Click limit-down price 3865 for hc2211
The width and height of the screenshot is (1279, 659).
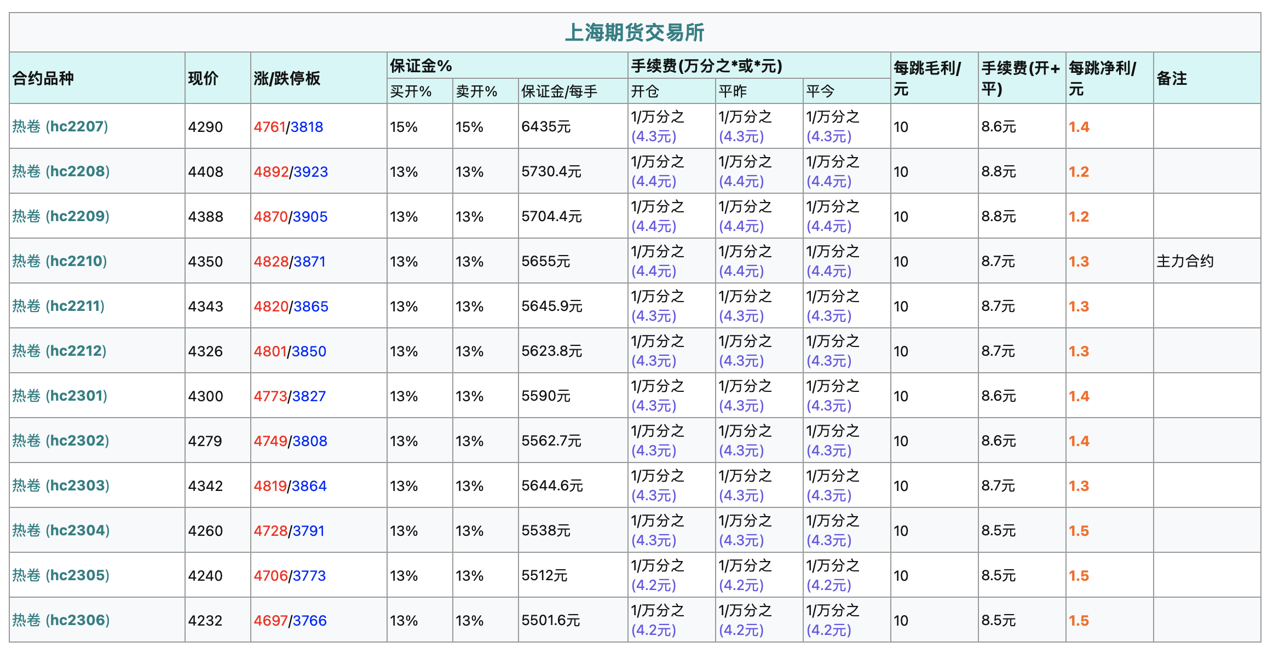coord(311,307)
